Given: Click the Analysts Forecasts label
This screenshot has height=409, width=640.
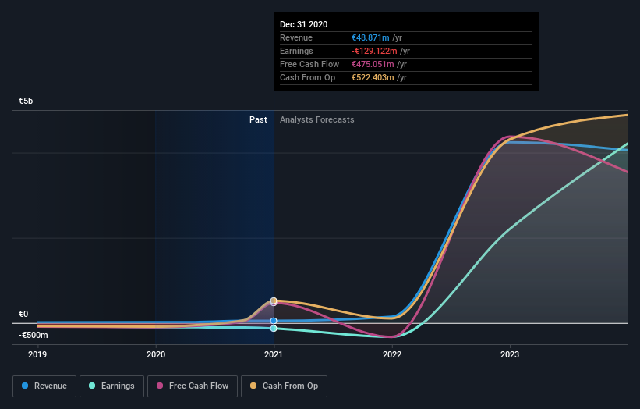Looking at the screenshot, I should pyautogui.click(x=317, y=119).
